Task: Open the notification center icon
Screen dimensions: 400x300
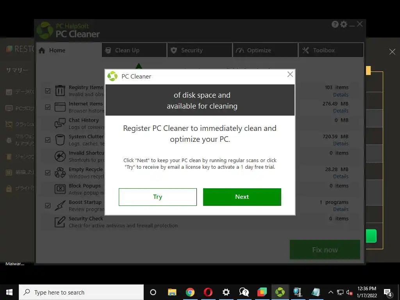Action: [x=388, y=293]
